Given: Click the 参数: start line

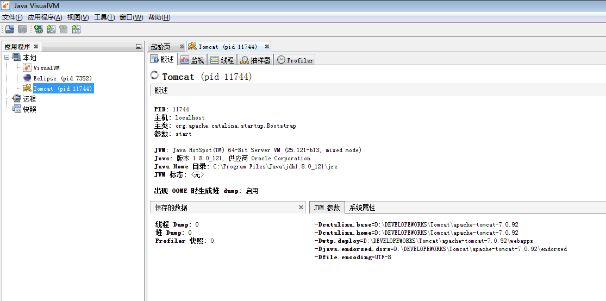Looking at the screenshot, I should coord(173,134).
